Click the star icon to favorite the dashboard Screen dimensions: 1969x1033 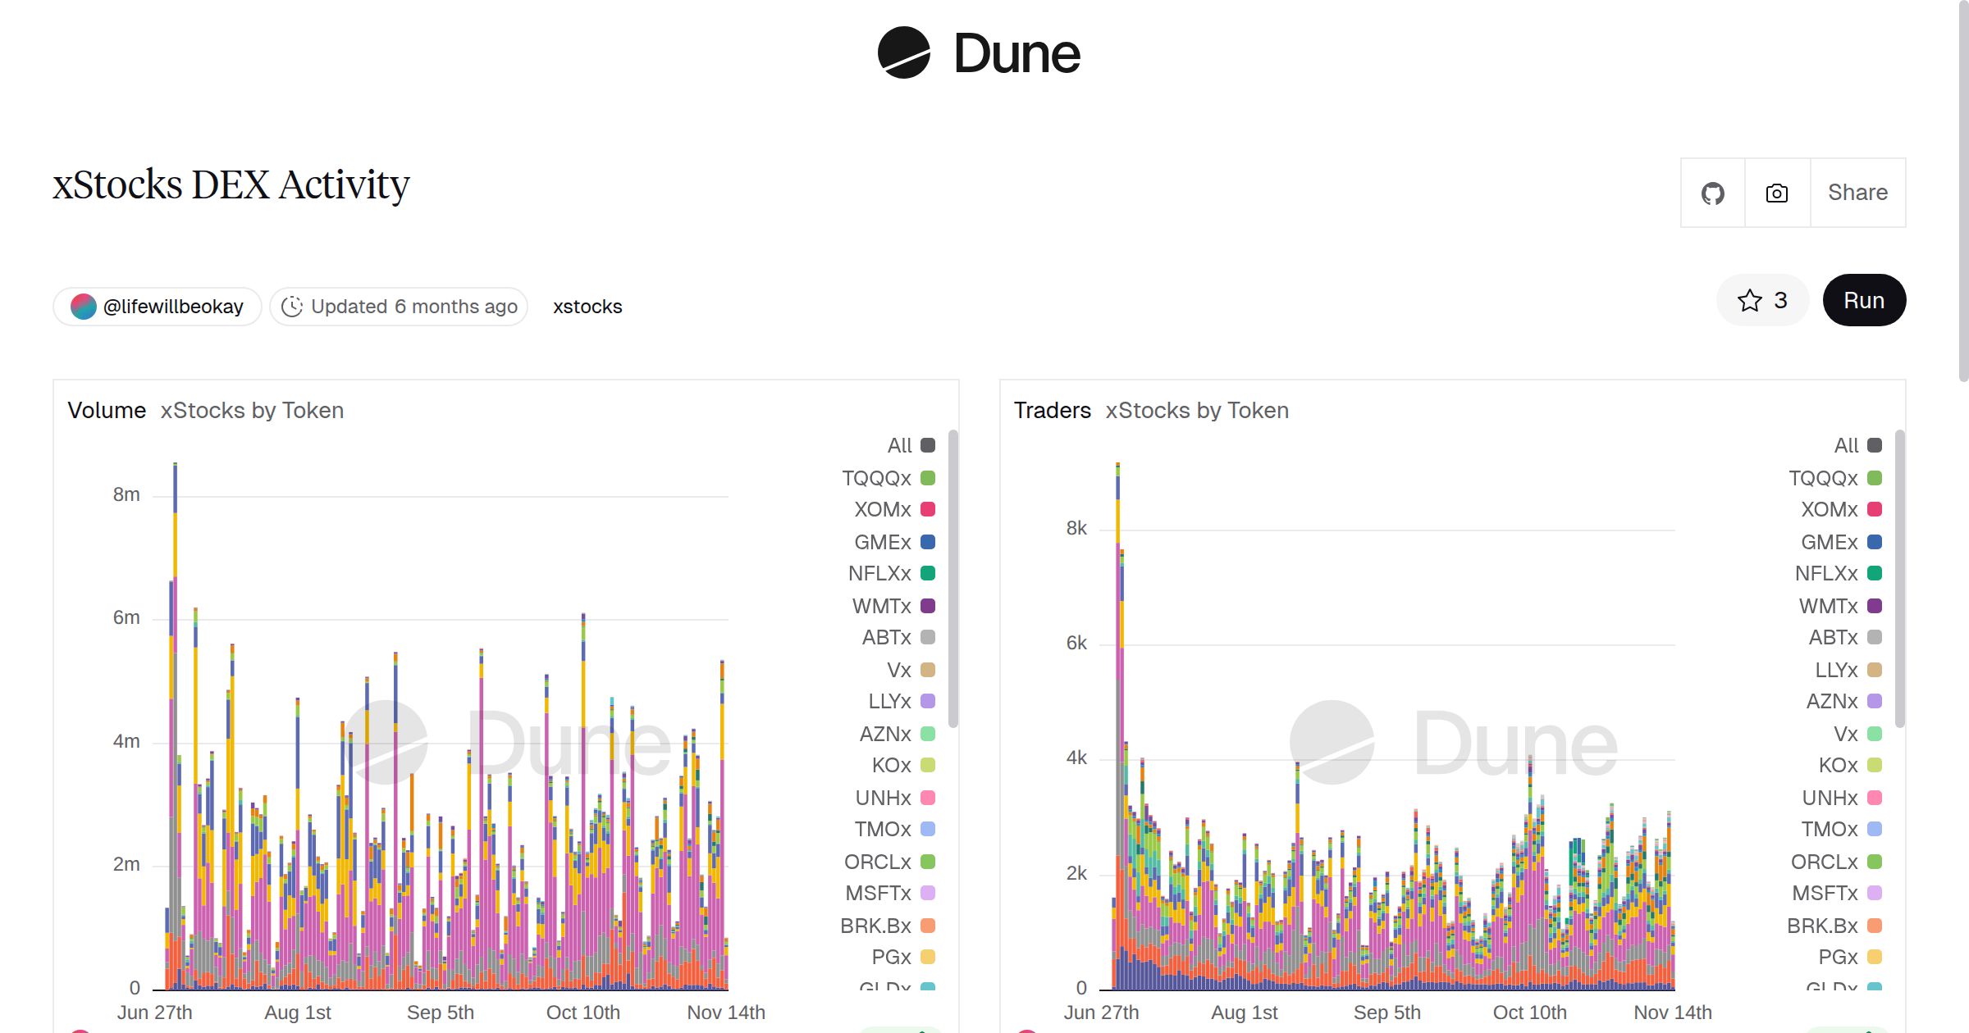coord(1750,300)
